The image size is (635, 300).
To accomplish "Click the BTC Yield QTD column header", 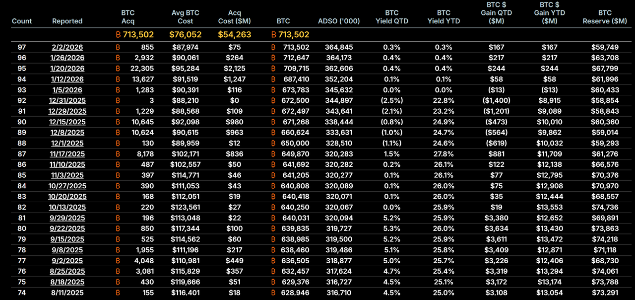I will (x=391, y=17).
